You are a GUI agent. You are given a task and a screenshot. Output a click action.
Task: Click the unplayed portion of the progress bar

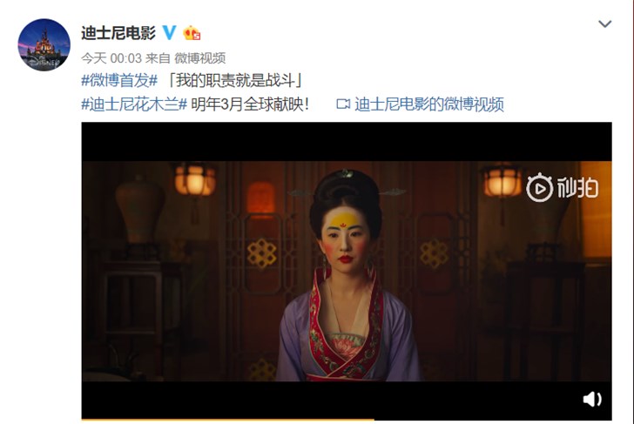(x=493, y=420)
